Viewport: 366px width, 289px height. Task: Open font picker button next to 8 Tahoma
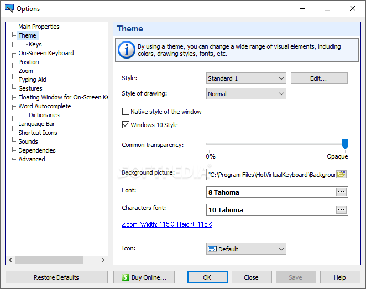coord(341,192)
